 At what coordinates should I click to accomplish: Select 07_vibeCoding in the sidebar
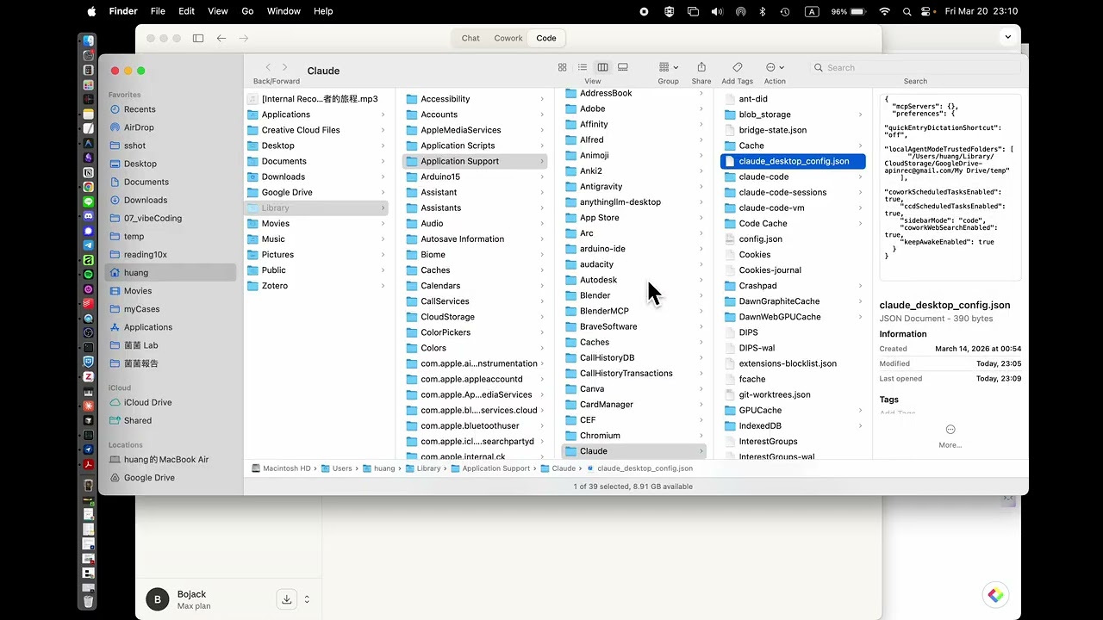point(153,218)
